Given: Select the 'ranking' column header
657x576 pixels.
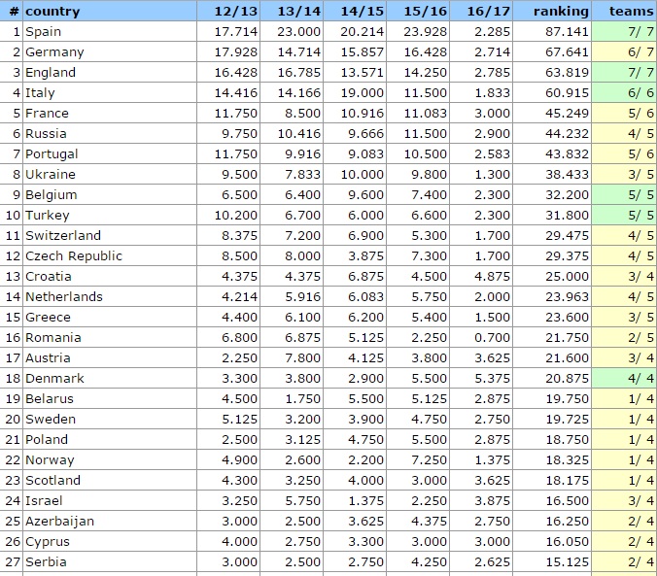Looking at the screenshot, I should pyautogui.click(x=561, y=11).
